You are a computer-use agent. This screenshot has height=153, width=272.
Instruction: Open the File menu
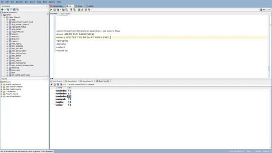pyautogui.click(x=2, y=2)
